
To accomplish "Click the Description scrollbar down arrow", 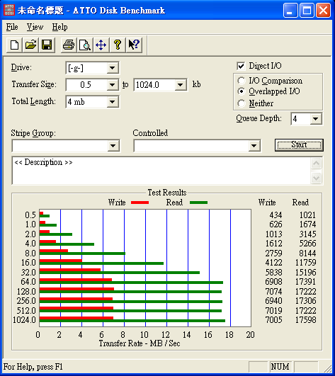I will pos(317,178).
